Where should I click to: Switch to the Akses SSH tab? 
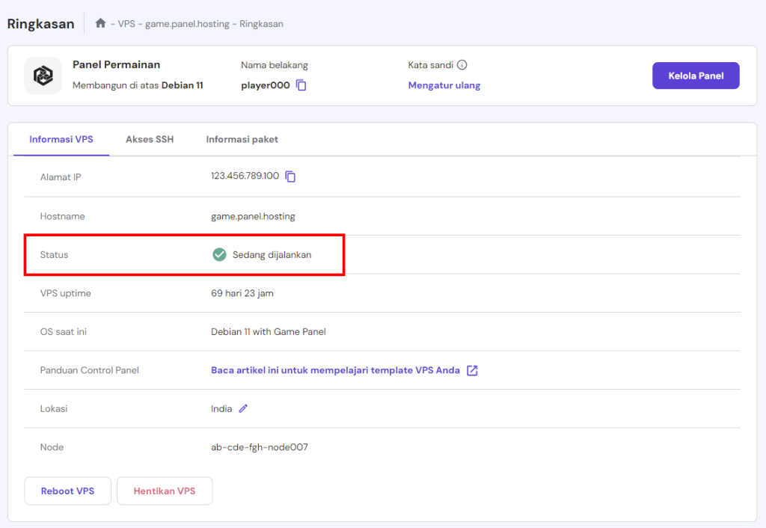(150, 139)
